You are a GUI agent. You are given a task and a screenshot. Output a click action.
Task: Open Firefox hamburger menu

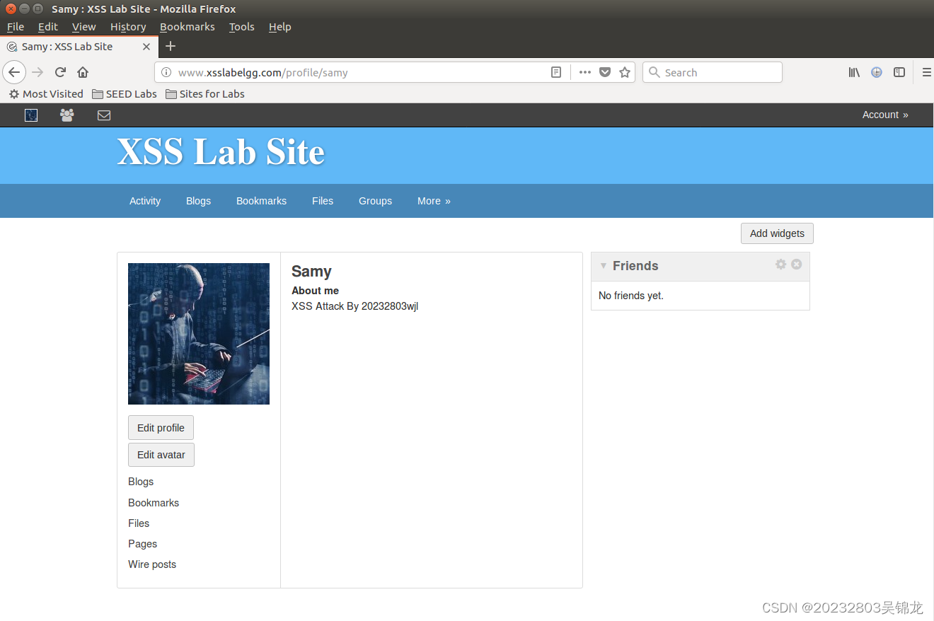926,72
